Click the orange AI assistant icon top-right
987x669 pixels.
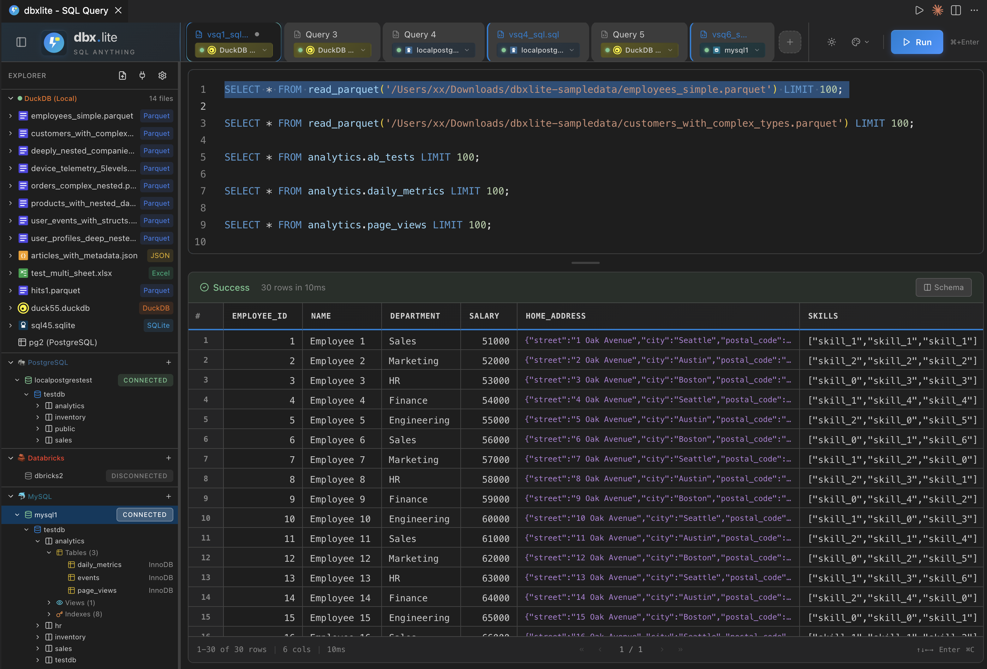(x=937, y=11)
